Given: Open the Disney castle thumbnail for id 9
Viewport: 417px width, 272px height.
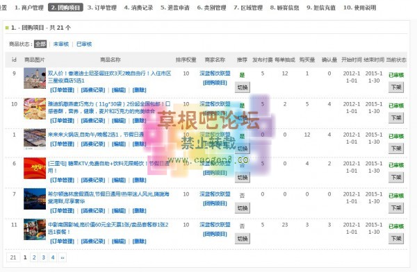Looking at the screenshot, I should point(35,78).
